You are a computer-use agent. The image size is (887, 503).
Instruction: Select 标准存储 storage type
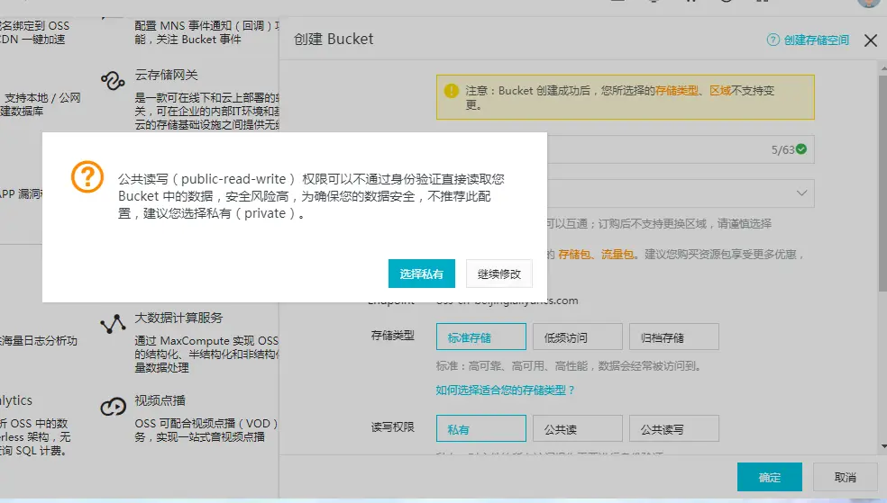coord(480,337)
